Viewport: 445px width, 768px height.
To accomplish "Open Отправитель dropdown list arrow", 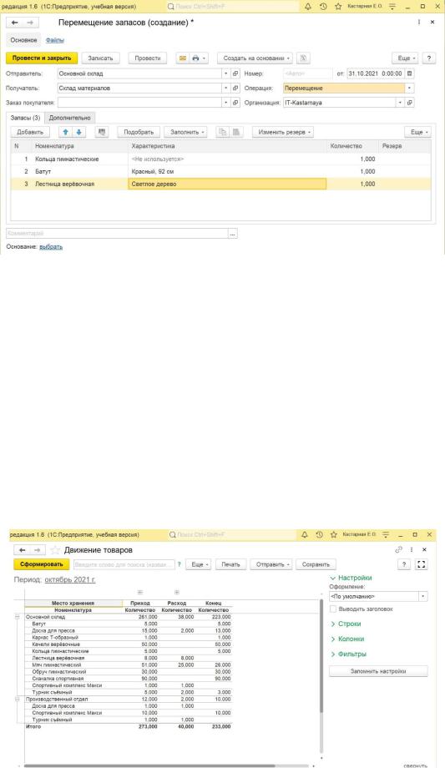I will [226, 73].
